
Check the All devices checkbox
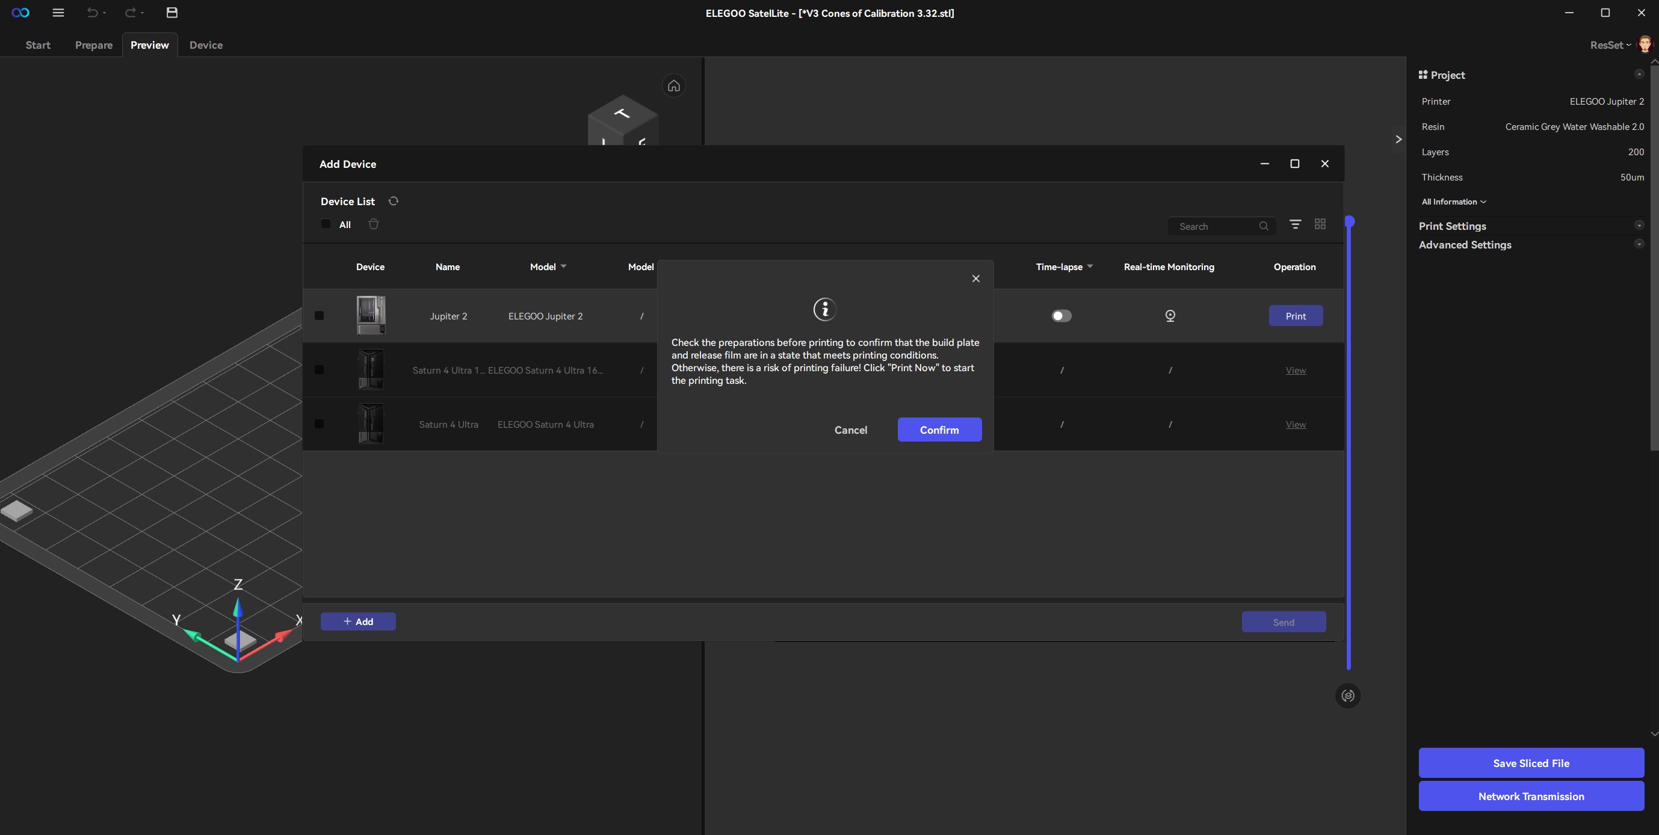[326, 224]
